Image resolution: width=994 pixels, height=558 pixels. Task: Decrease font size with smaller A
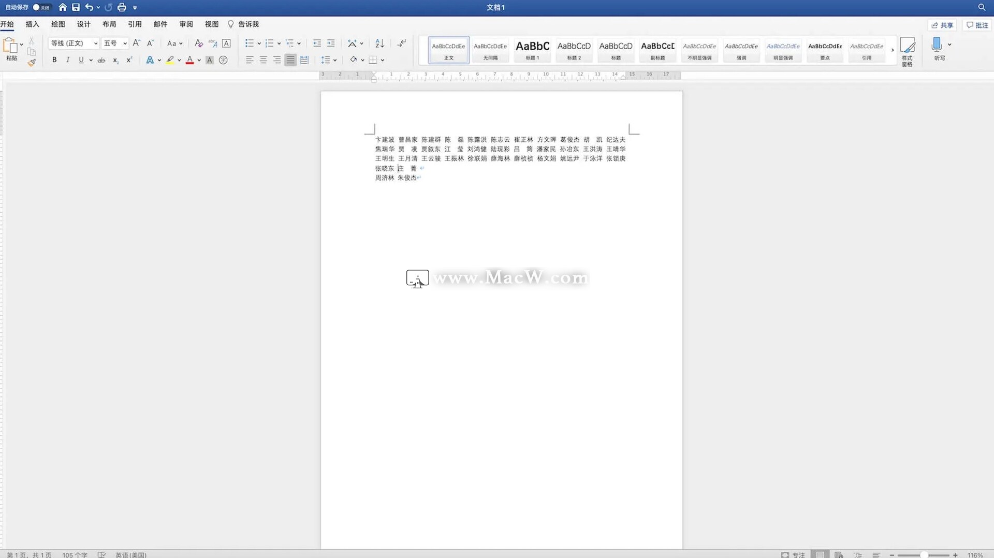pos(150,43)
